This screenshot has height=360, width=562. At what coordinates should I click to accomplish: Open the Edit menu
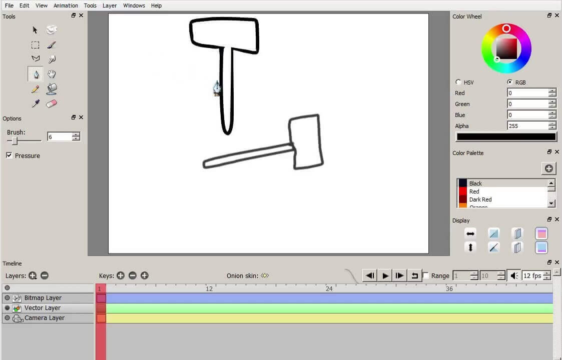[25, 5]
